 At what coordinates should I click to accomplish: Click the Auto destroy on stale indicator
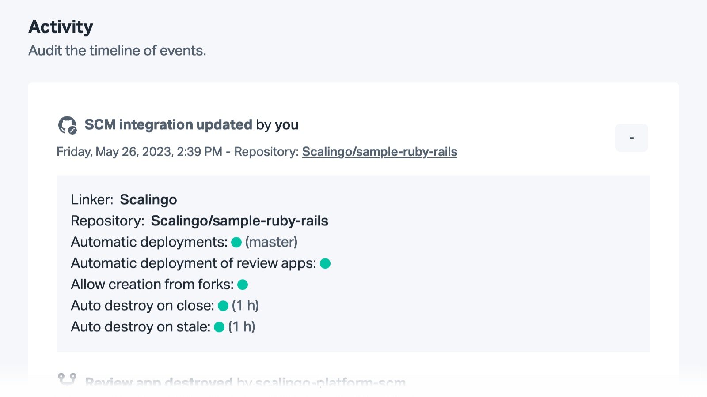point(219,327)
